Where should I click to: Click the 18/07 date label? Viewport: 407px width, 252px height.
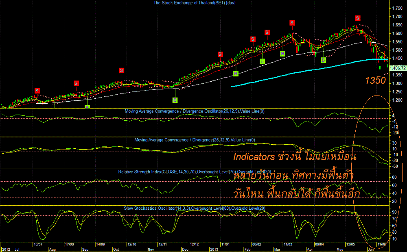[x=38, y=244]
